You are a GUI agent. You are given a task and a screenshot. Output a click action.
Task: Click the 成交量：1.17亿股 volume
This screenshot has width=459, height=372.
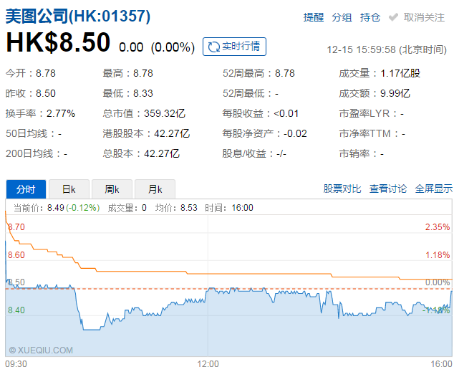tap(380, 73)
